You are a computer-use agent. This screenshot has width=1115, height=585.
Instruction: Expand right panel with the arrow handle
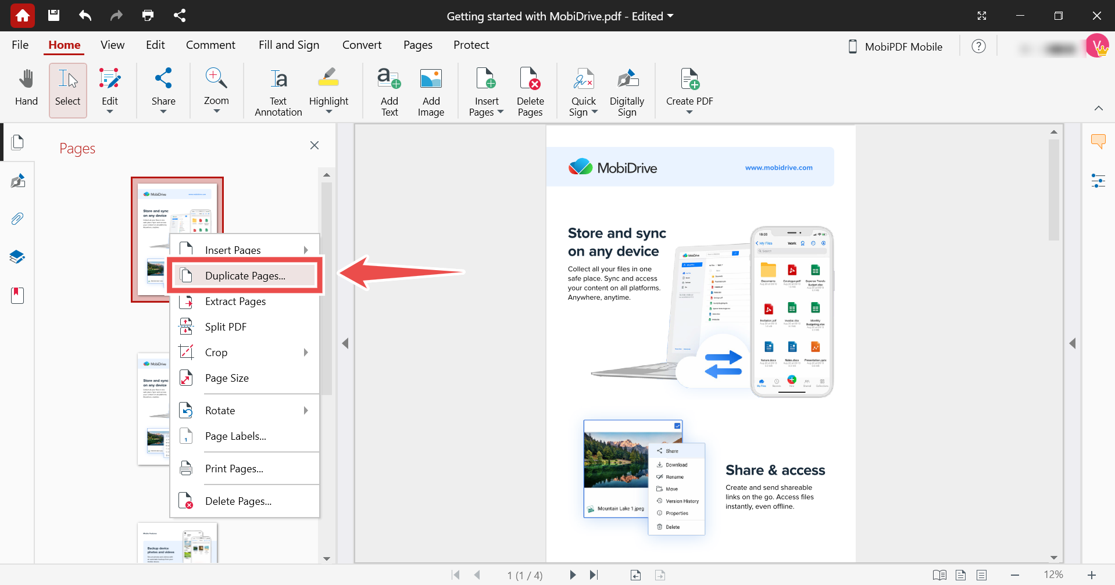coord(1073,343)
